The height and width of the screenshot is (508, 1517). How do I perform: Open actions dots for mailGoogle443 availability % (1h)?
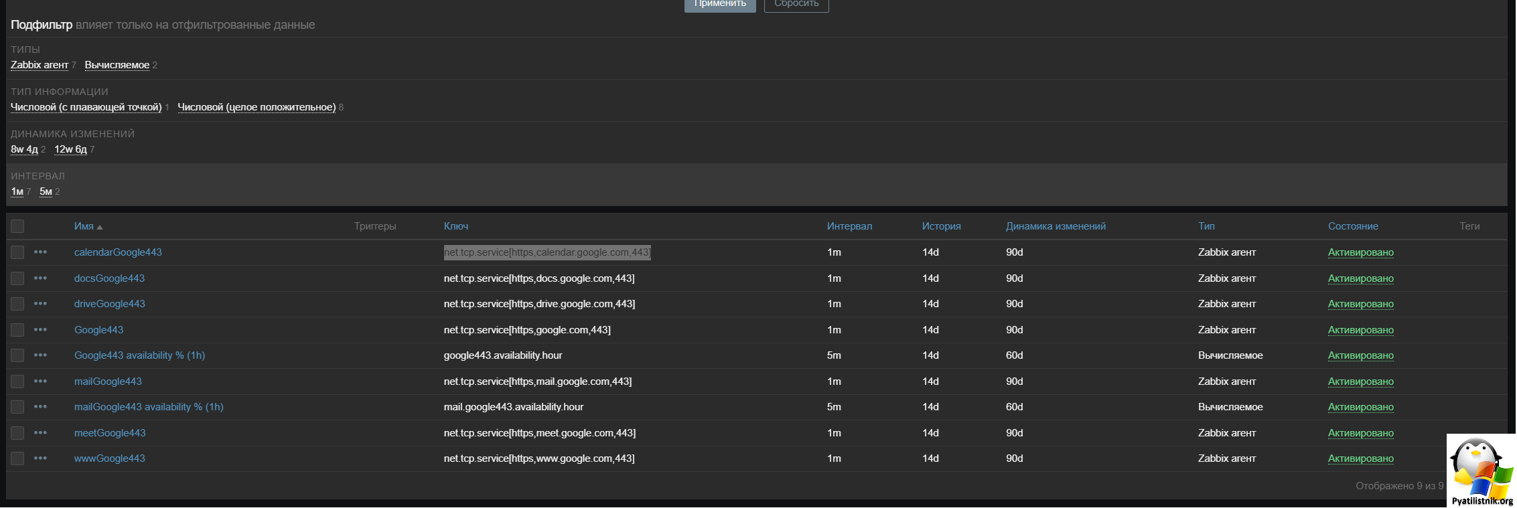[40, 407]
